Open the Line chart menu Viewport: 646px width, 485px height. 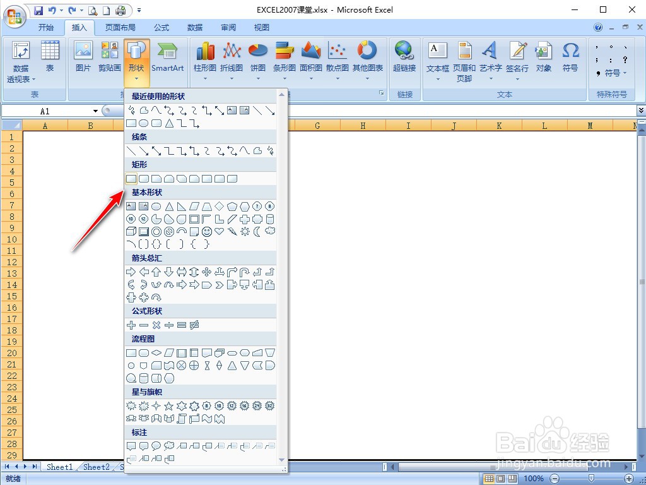point(231,61)
